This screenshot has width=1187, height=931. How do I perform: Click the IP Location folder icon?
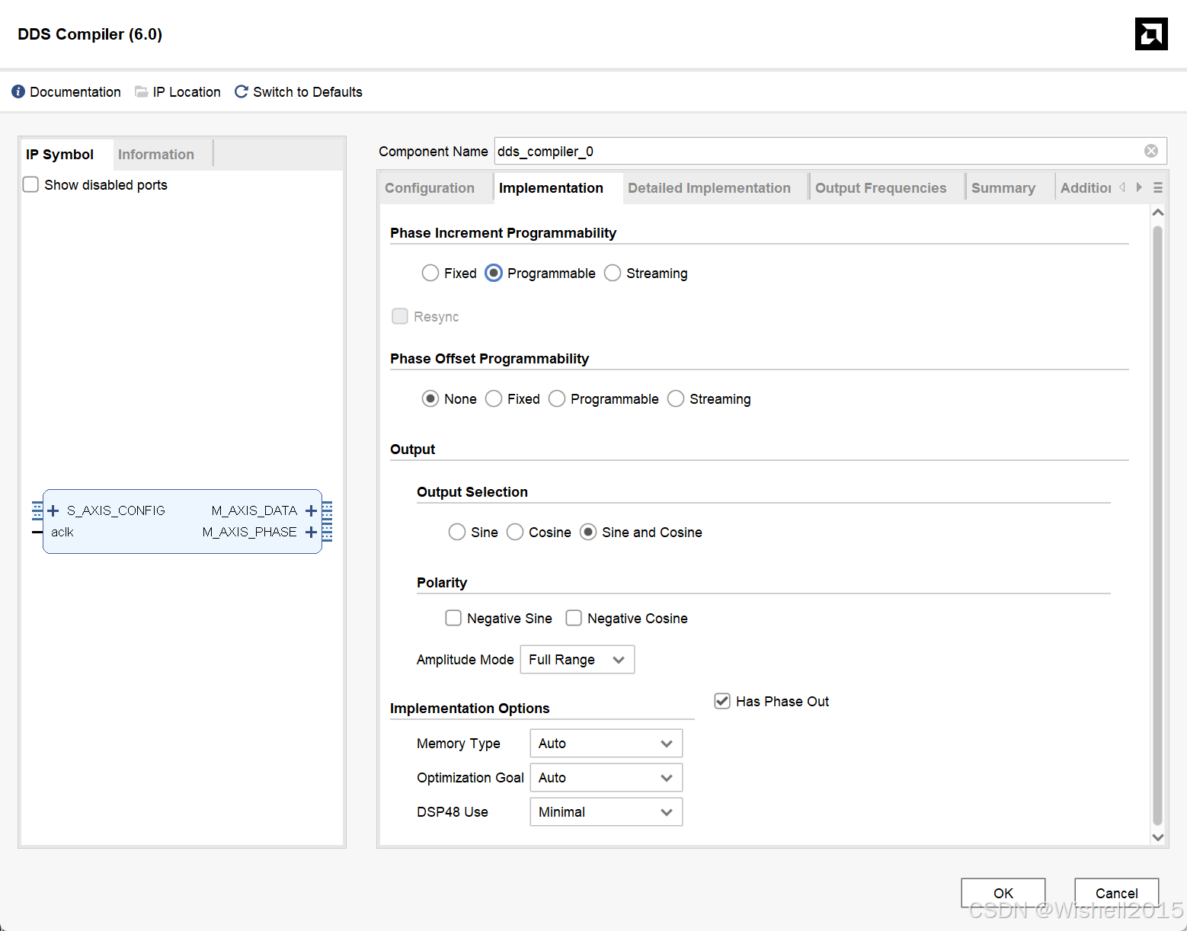coord(141,91)
